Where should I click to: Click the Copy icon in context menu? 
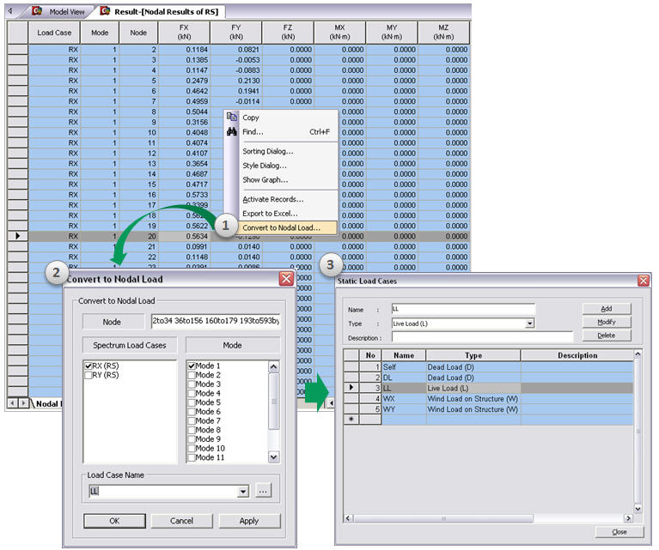(231, 118)
